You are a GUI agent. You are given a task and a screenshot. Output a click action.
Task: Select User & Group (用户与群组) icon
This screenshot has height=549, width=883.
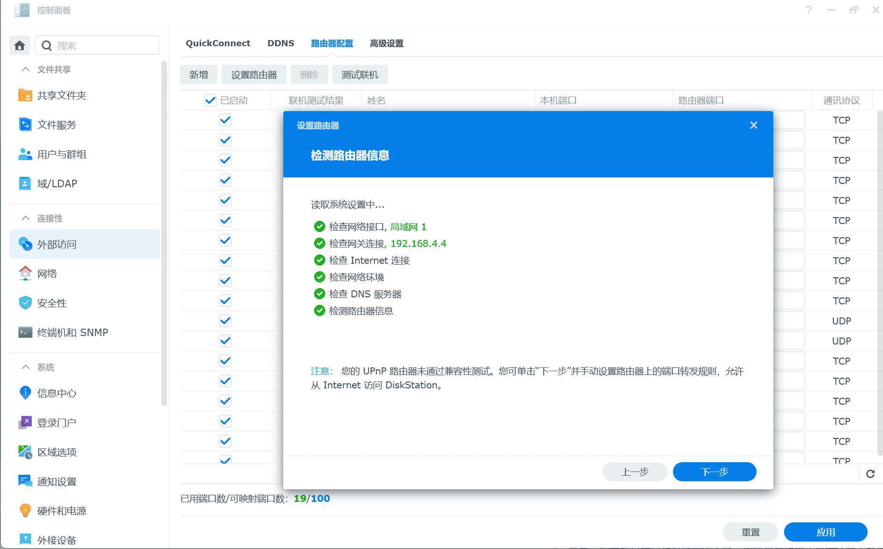[x=25, y=154]
